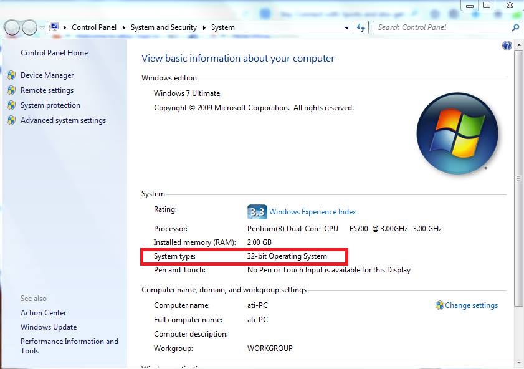524x369 pixels.
Task: Click the vertical scrollbar thumb
Action: click(518, 178)
